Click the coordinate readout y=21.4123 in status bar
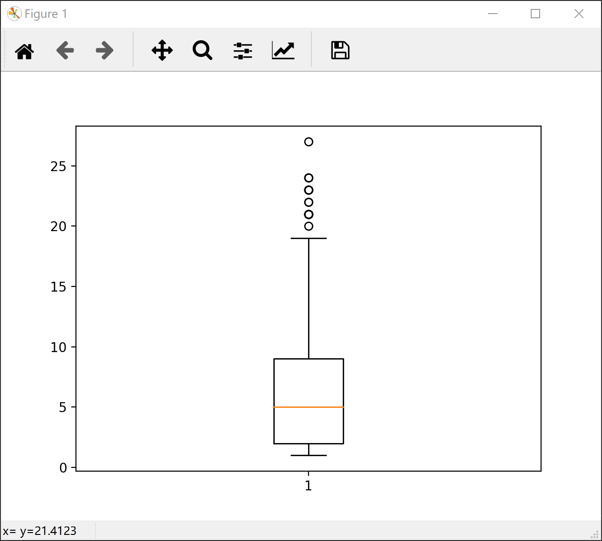 [40, 531]
